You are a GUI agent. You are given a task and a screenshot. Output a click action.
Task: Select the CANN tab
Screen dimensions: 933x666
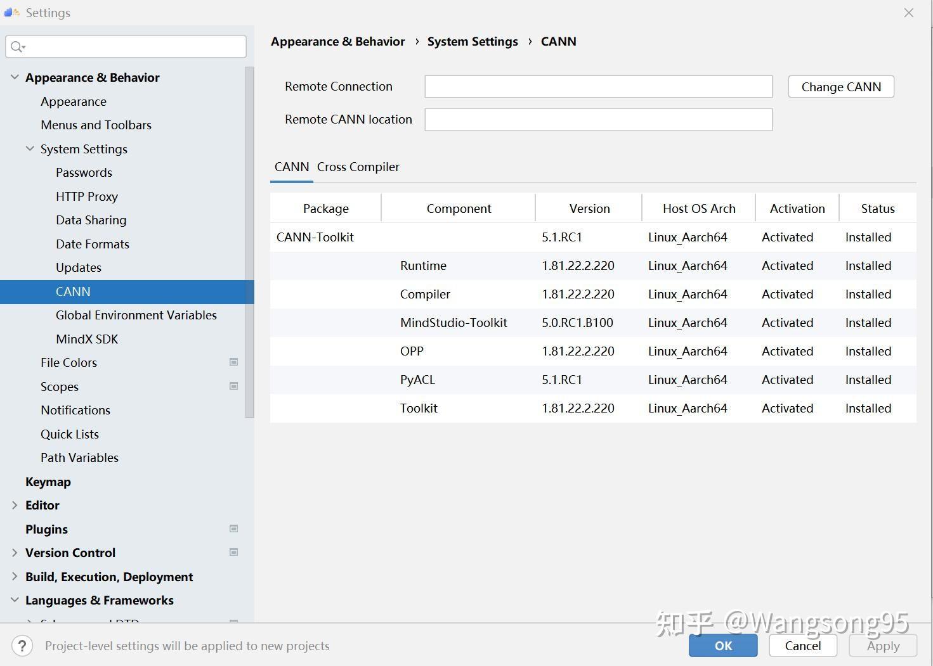(292, 167)
